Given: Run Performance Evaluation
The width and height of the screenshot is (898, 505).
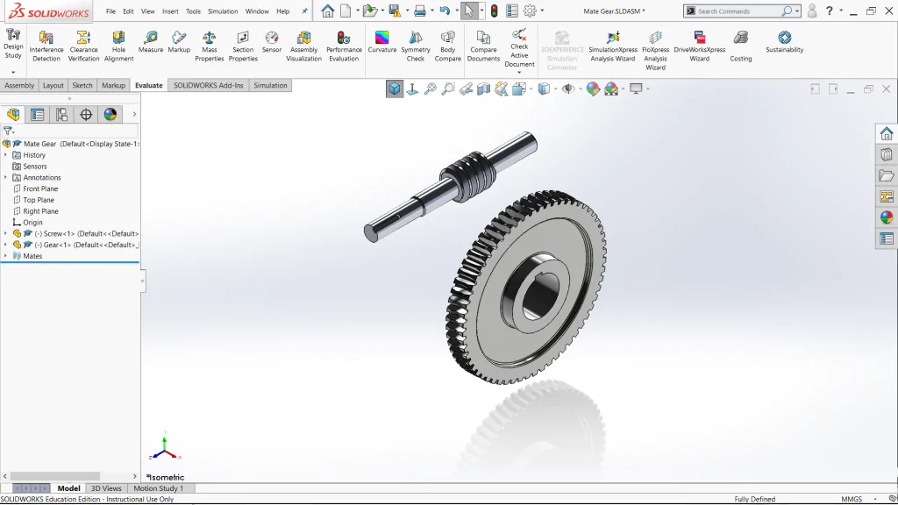Looking at the screenshot, I should point(344,46).
